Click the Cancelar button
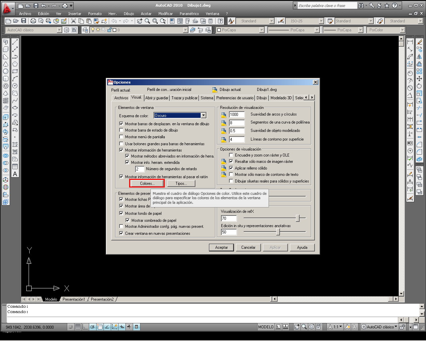 click(x=248, y=247)
